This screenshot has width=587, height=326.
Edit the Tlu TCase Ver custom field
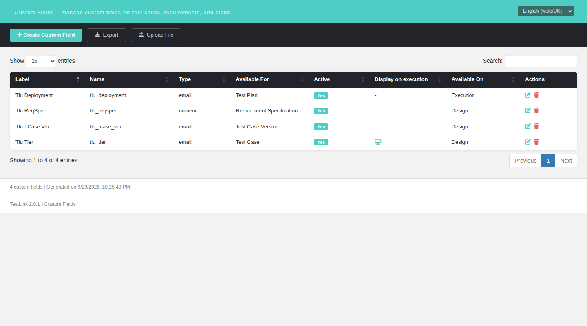[x=528, y=126]
